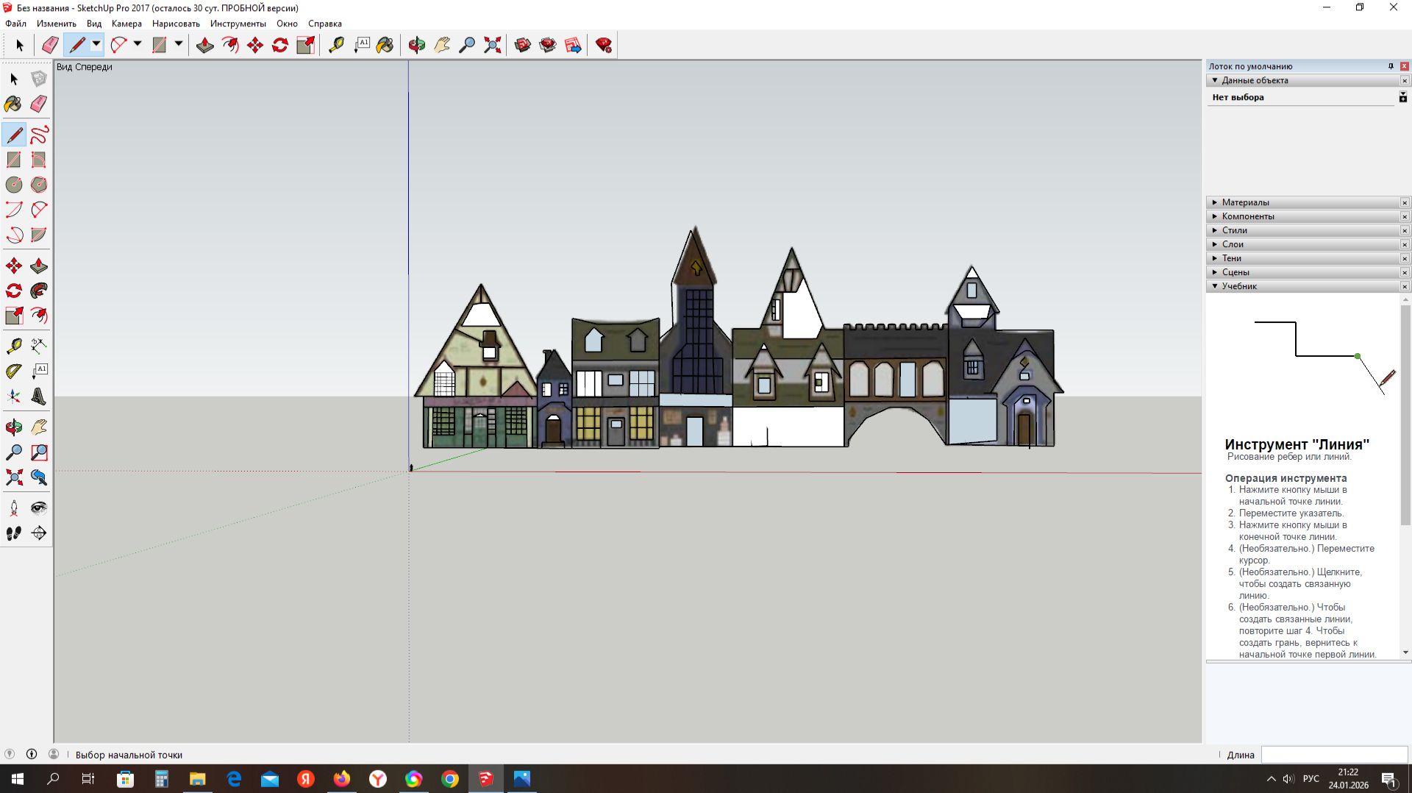Click the Orbit tool in top toolbar

click(x=416, y=46)
